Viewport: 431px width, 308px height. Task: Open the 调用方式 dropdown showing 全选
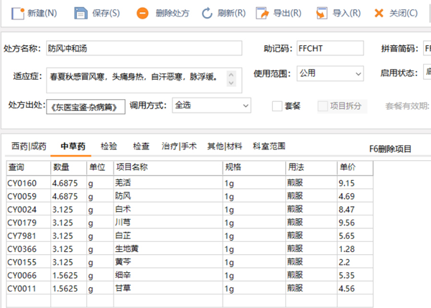click(x=211, y=106)
